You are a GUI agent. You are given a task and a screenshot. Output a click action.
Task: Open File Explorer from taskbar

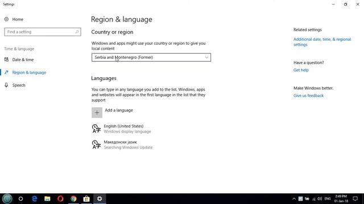pyautogui.click(x=47, y=199)
